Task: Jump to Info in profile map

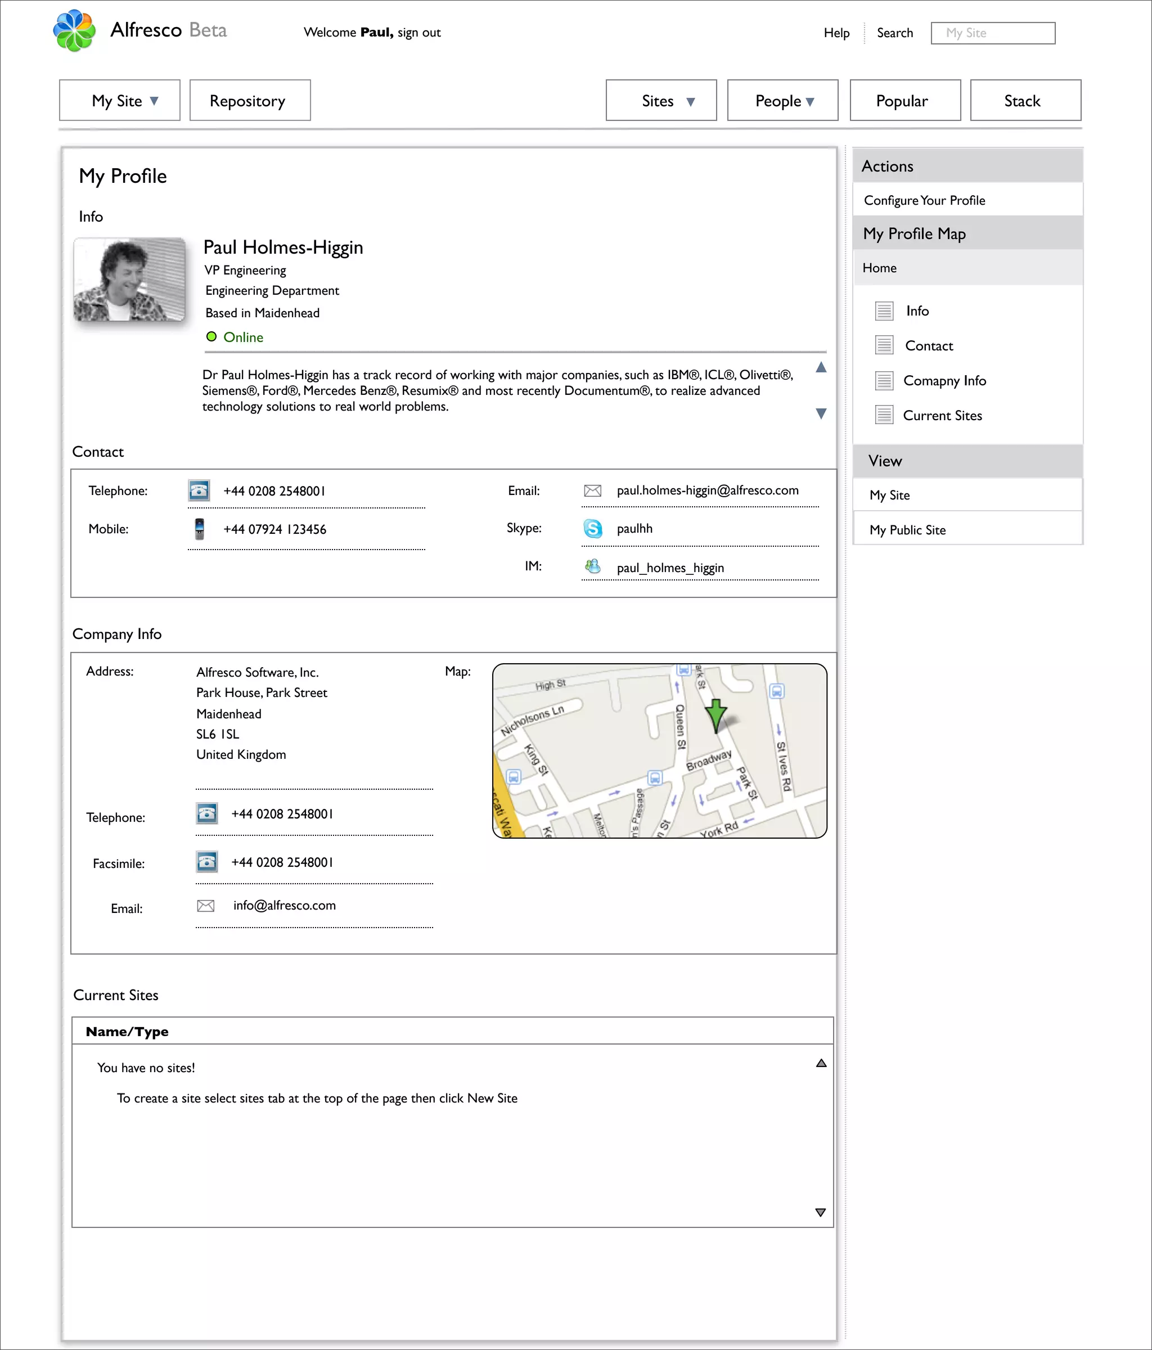Action: click(x=917, y=311)
